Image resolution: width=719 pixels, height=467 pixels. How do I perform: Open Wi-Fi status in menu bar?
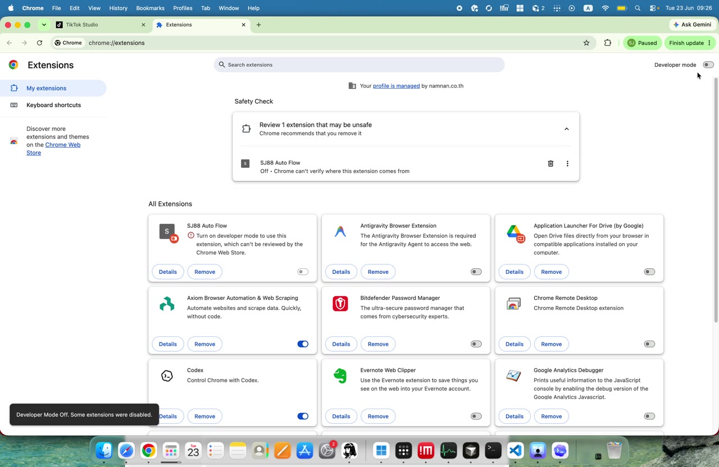coord(605,8)
